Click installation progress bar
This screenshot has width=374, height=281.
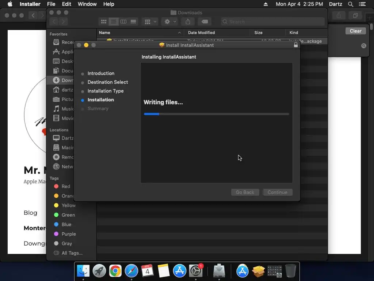(216, 114)
